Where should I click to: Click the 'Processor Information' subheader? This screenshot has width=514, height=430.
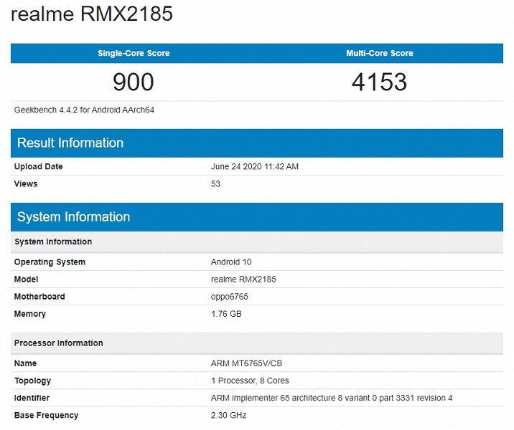pyautogui.click(x=257, y=343)
